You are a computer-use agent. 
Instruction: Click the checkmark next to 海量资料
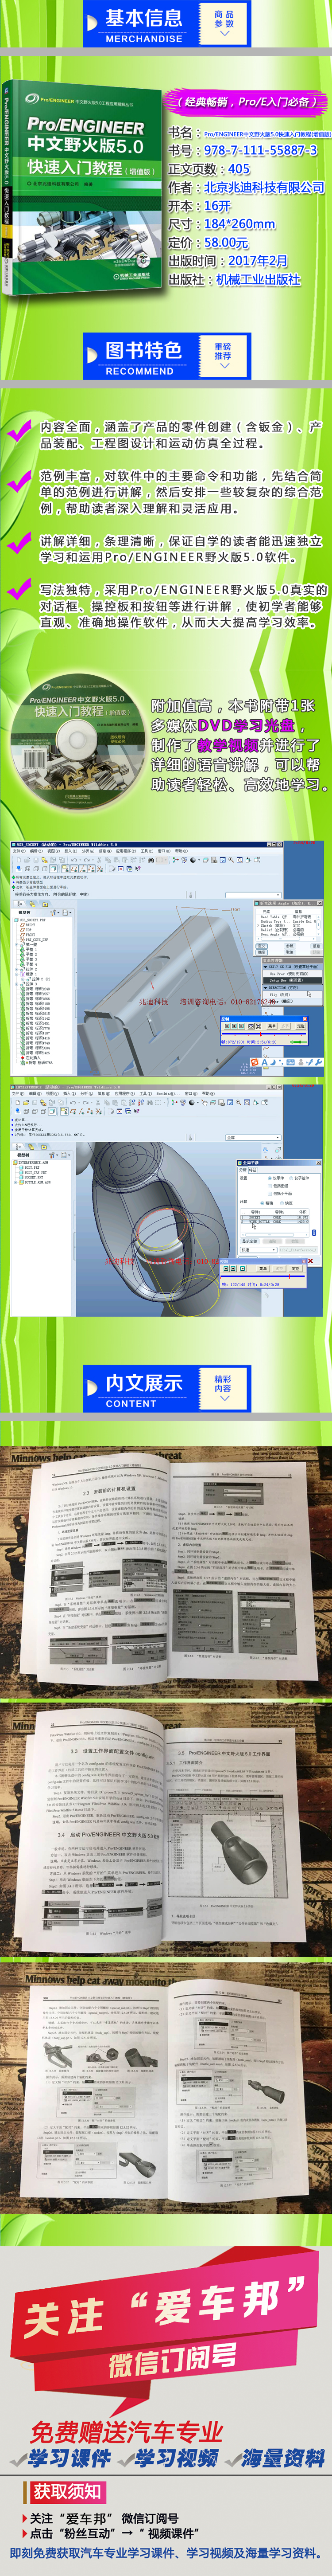232,2458
